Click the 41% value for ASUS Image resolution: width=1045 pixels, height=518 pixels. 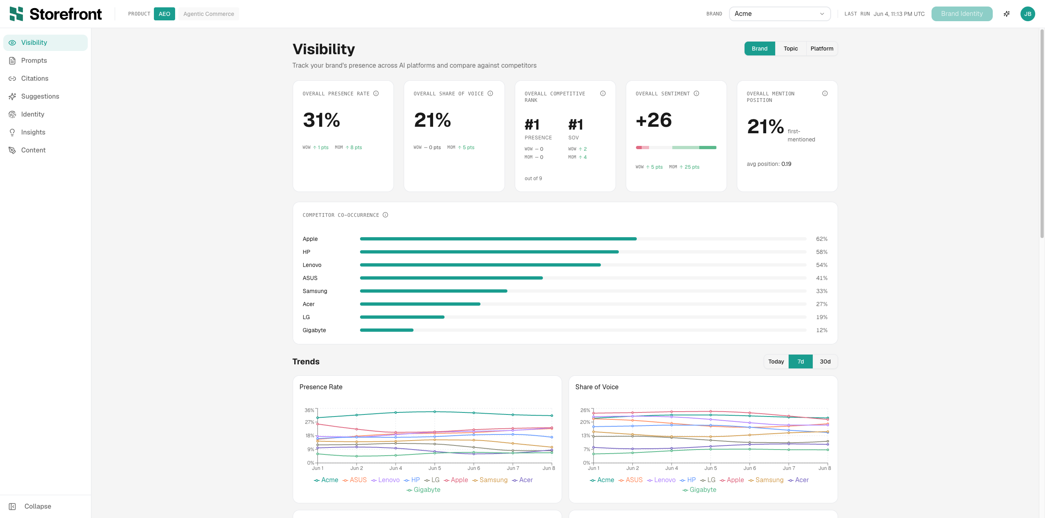pos(821,278)
